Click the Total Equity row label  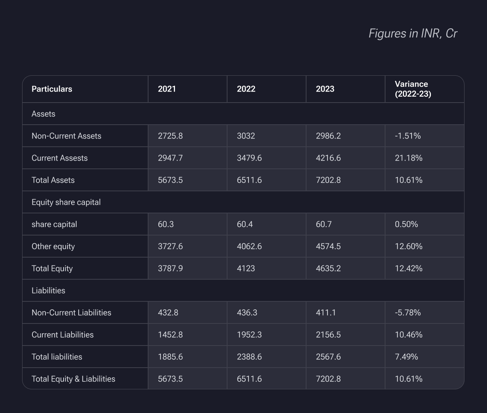[x=52, y=269]
